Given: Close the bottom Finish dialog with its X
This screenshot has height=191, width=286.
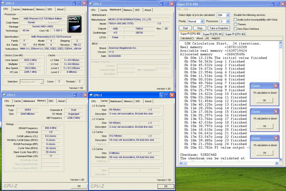Looking at the screenshot, I should 276,138.
